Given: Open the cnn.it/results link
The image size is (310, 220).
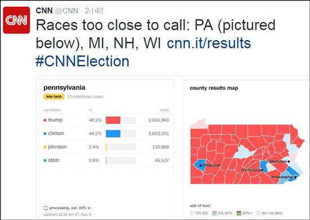Looking at the screenshot, I should 209,43.
